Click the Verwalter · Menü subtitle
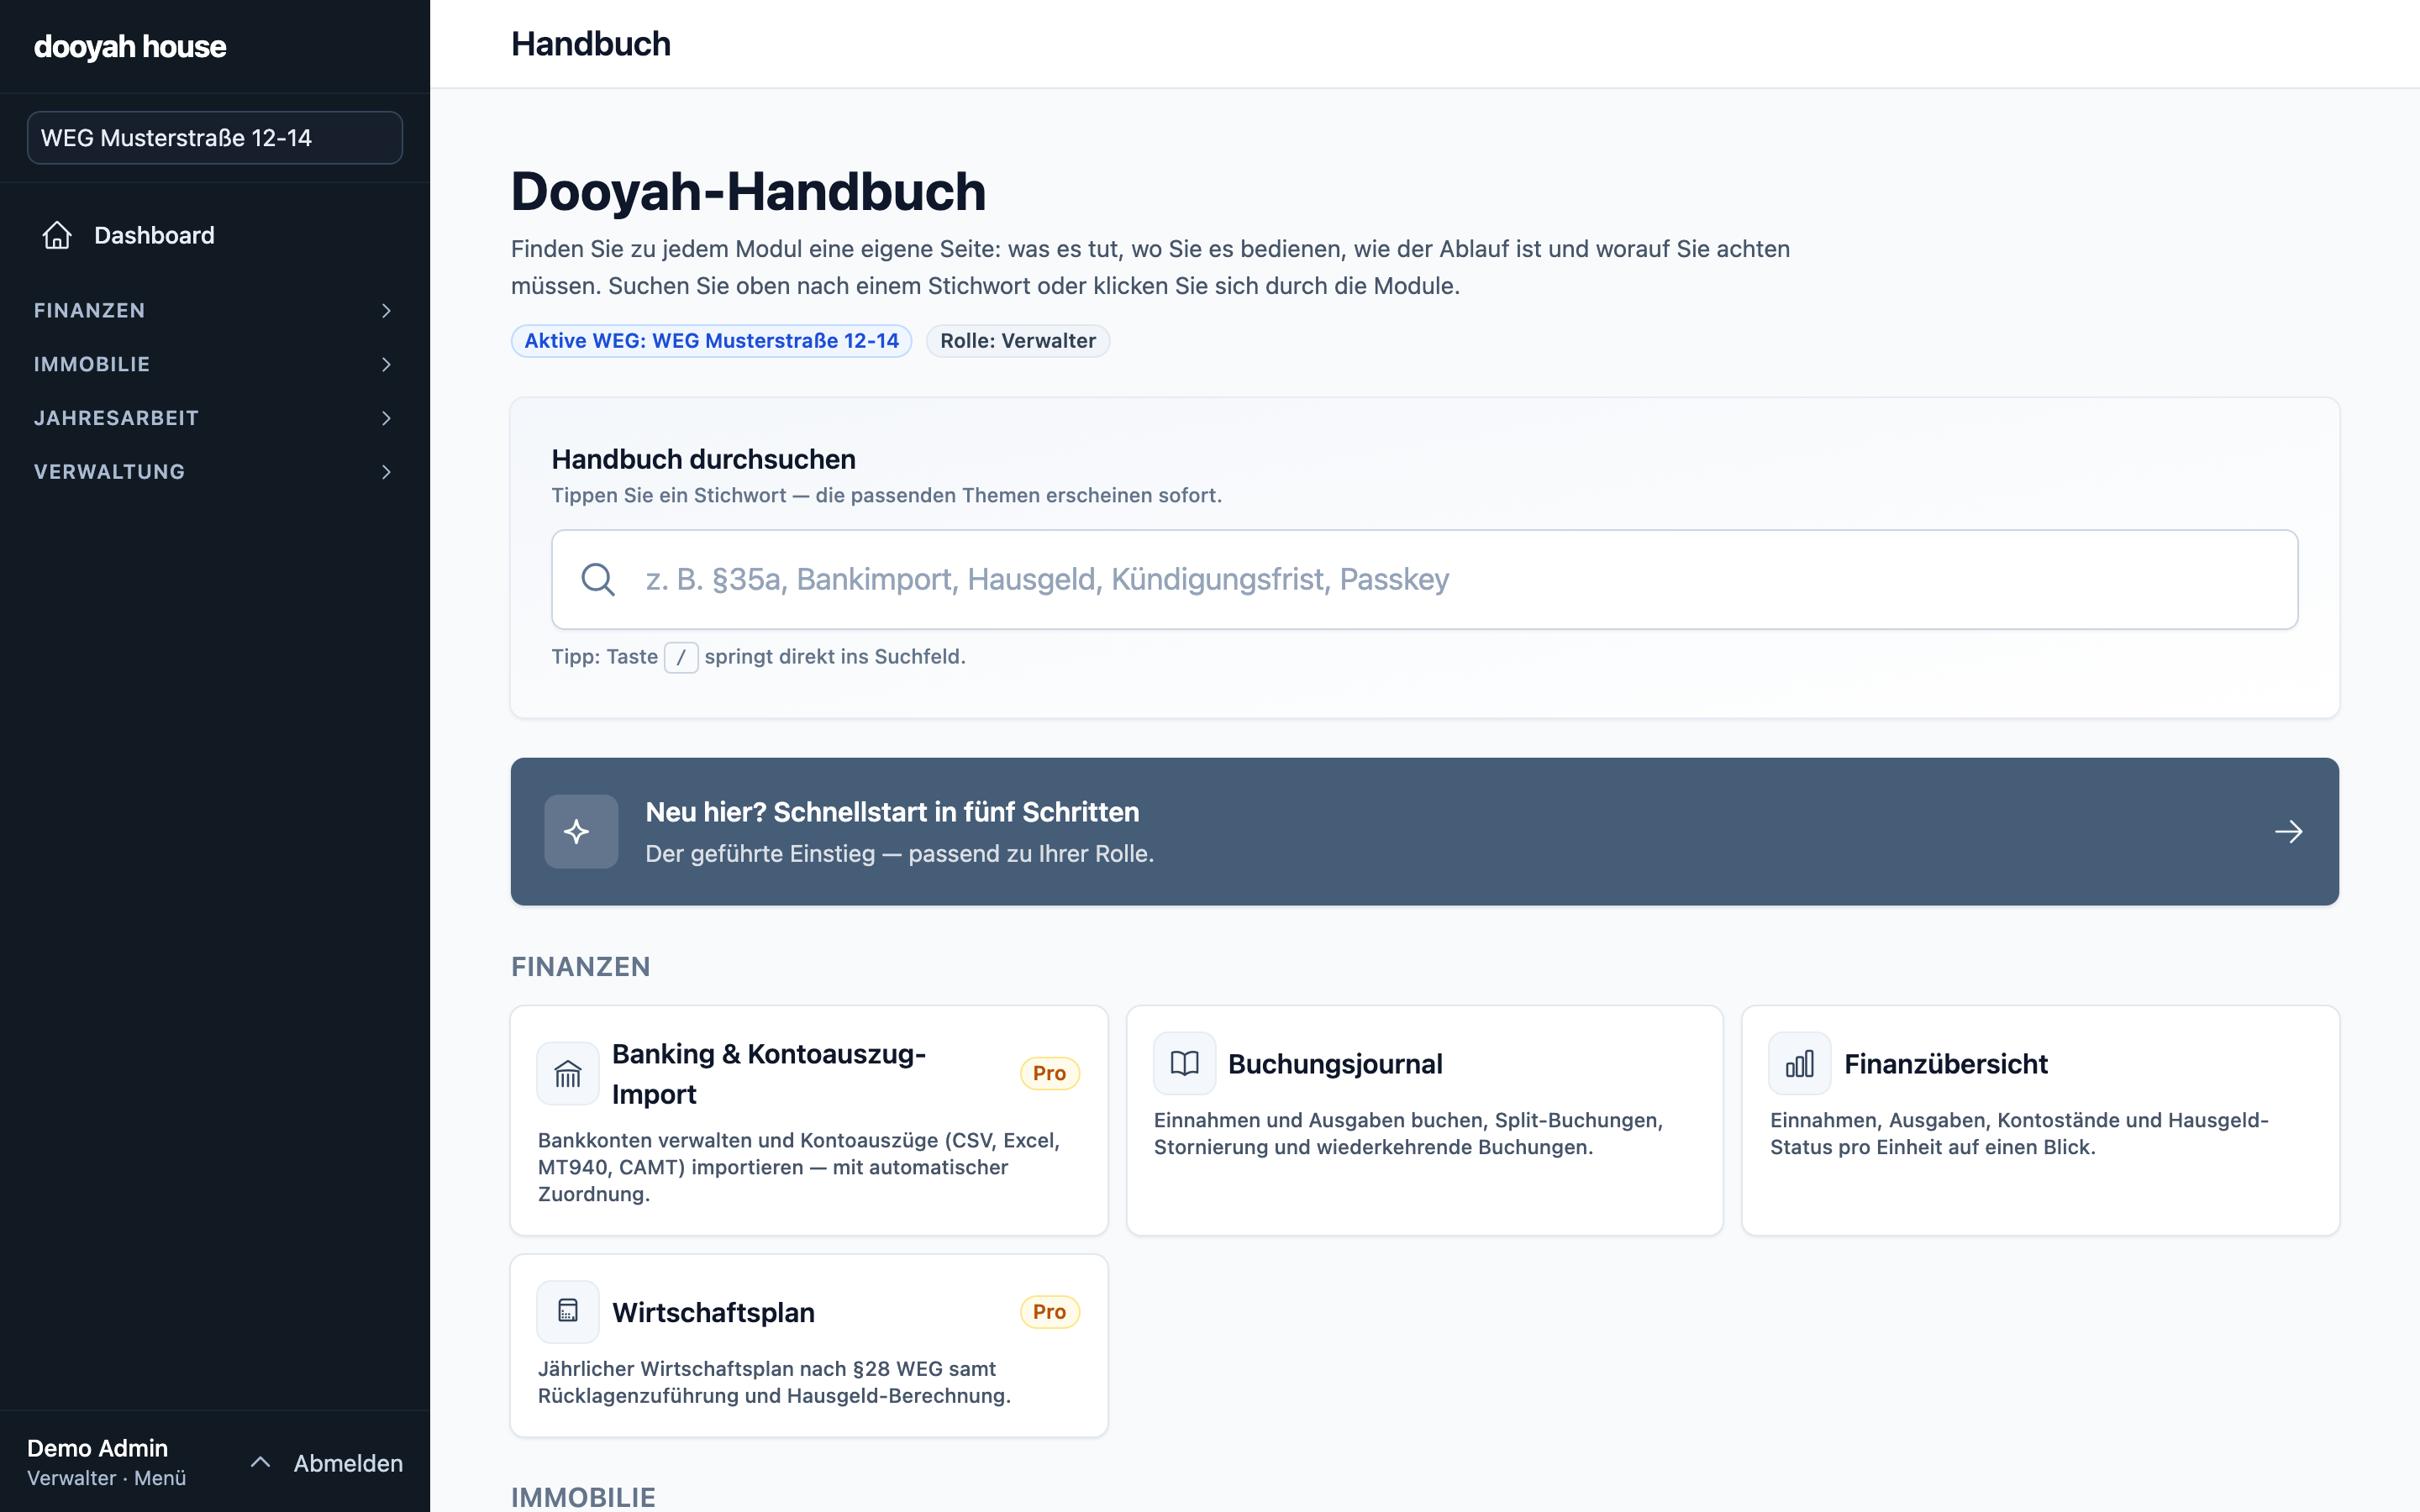 coord(107,1478)
